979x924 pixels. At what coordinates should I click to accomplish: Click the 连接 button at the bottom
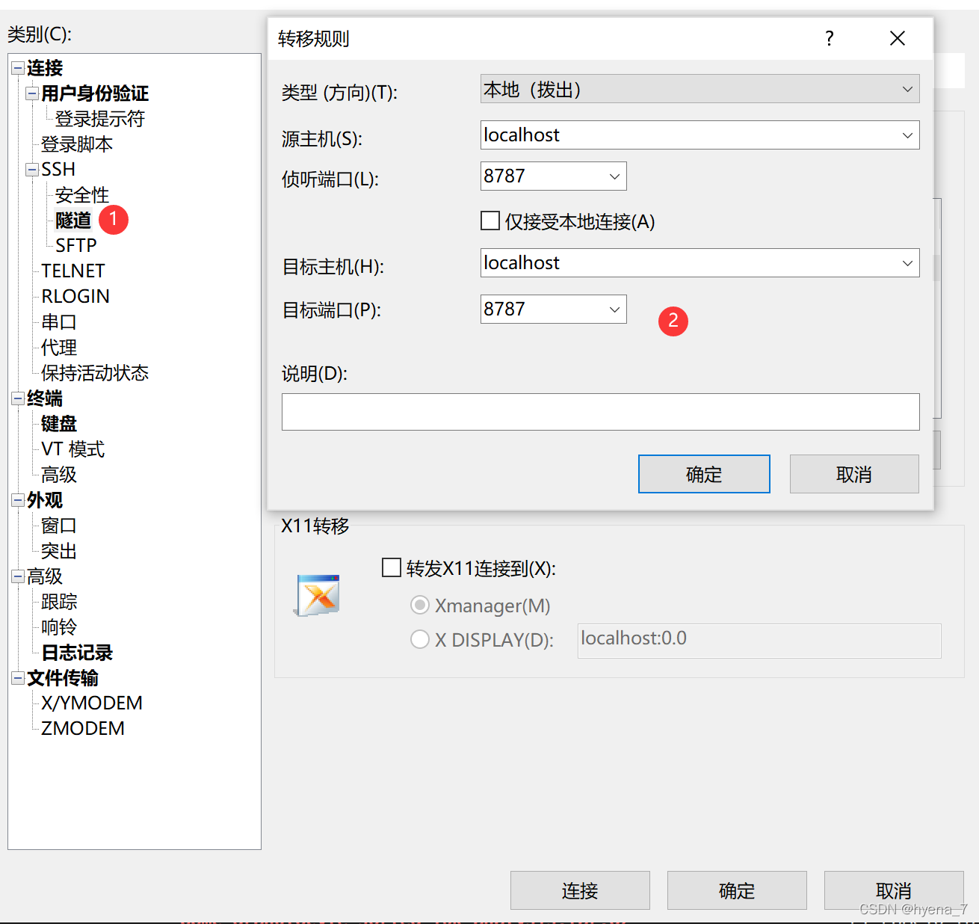pyautogui.click(x=580, y=890)
